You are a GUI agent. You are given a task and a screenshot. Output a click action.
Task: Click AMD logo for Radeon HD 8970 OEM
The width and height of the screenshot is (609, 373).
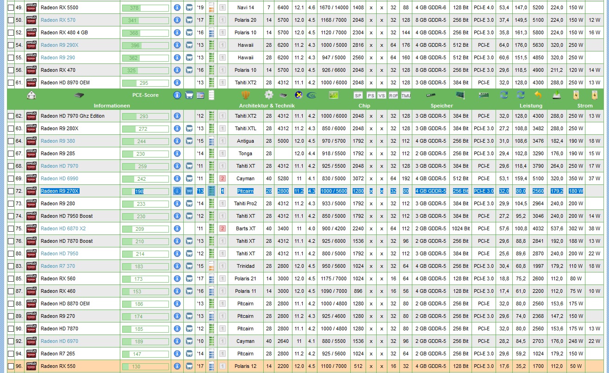(31, 82)
